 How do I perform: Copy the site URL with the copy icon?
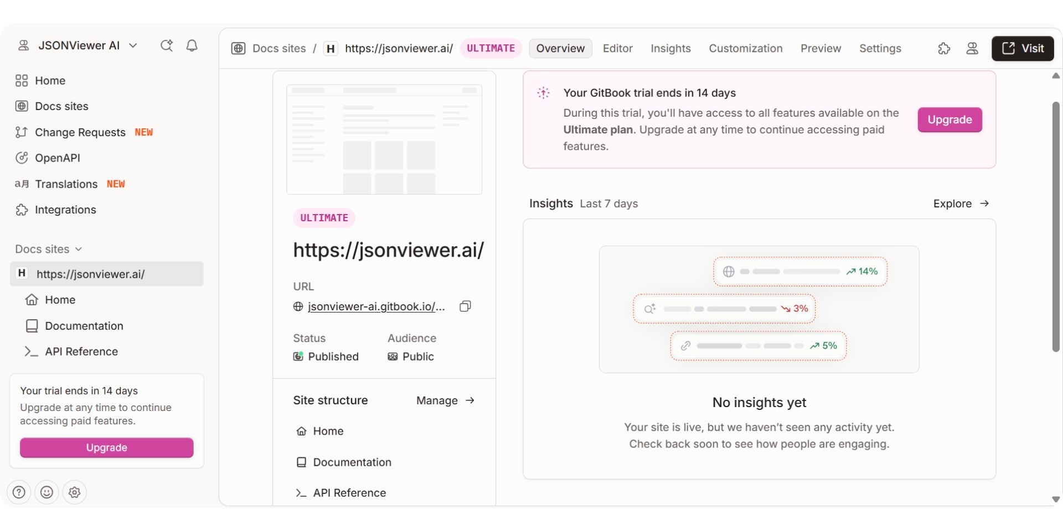(x=465, y=306)
